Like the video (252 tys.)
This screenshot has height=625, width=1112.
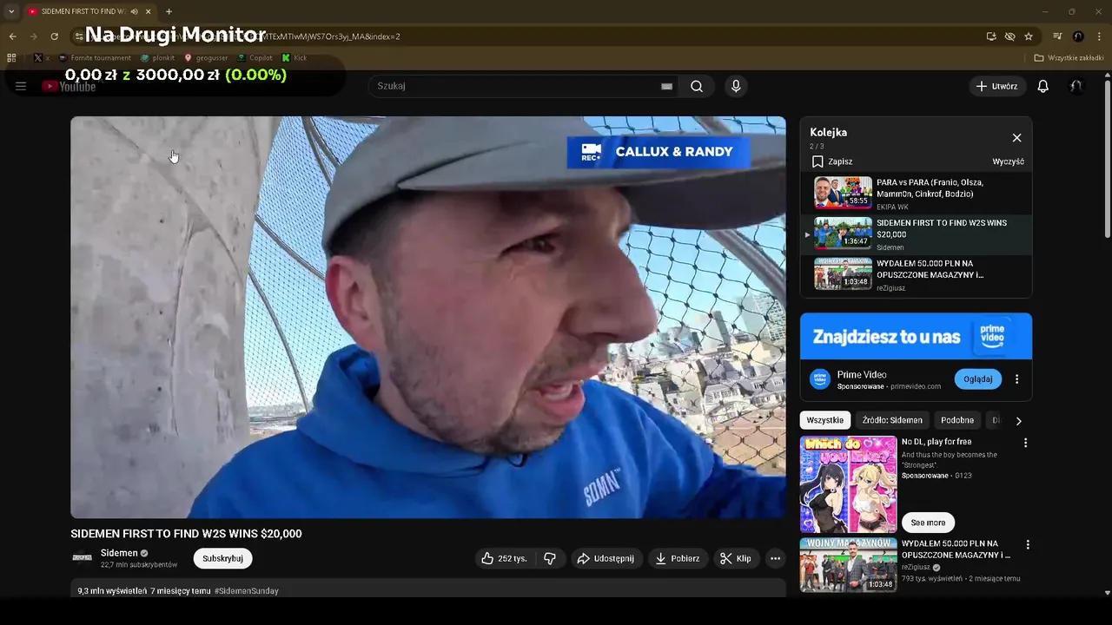click(504, 558)
